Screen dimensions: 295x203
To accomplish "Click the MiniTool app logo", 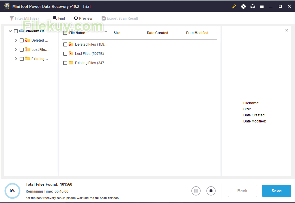I will (7, 6).
